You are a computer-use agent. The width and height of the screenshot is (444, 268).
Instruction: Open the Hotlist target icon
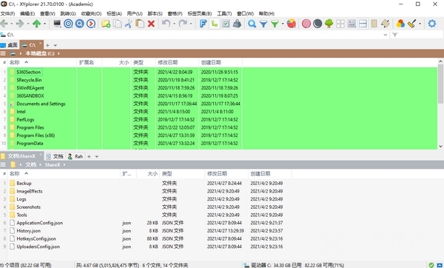pos(68,24)
